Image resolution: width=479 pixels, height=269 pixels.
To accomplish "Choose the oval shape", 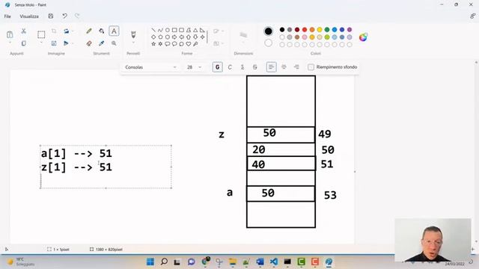I will click(x=168, y=30).
